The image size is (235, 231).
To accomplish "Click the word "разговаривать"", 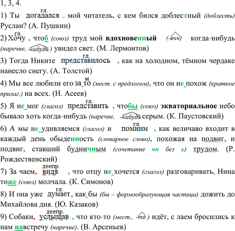I will point(190,172).
